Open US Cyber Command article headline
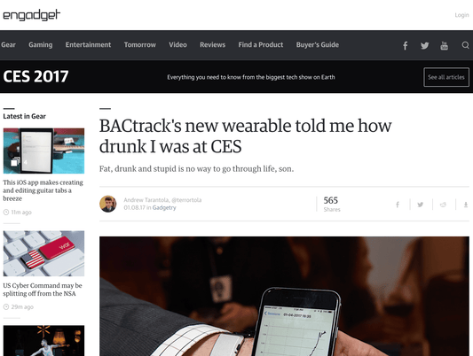The image size is (473, 356). (43, 290)
